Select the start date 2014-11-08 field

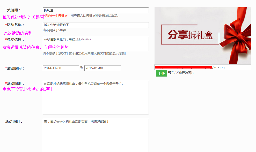(x=61, y=68)
